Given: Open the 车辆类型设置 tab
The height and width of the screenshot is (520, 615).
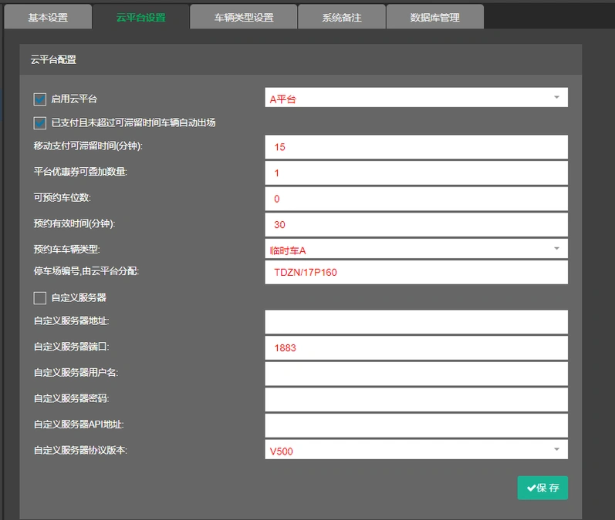Looking at the screenshot, I should [244, 17].
